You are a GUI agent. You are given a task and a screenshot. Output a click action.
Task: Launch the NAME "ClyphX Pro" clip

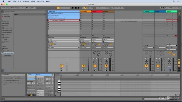tap(49, 14)
